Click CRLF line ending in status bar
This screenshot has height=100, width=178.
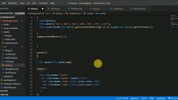pos(152,98)
